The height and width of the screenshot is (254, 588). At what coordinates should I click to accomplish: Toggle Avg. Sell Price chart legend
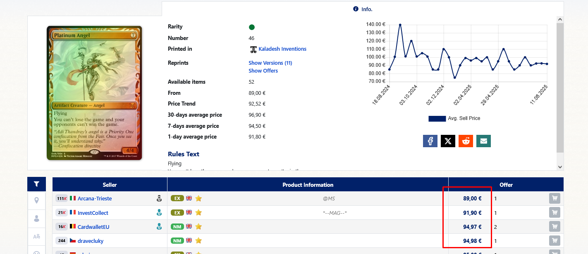454,118
